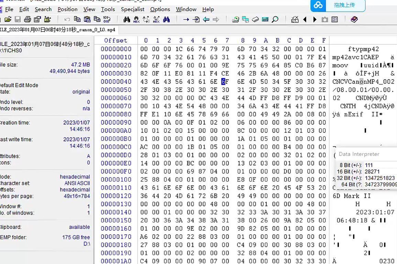Click the 拖拽上传 upload button
The width and height of the screenshot is (397, 264).
[344, 5]
